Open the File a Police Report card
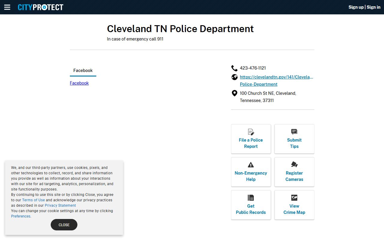This screenshot has height=240, width=384. click(251, 139)
